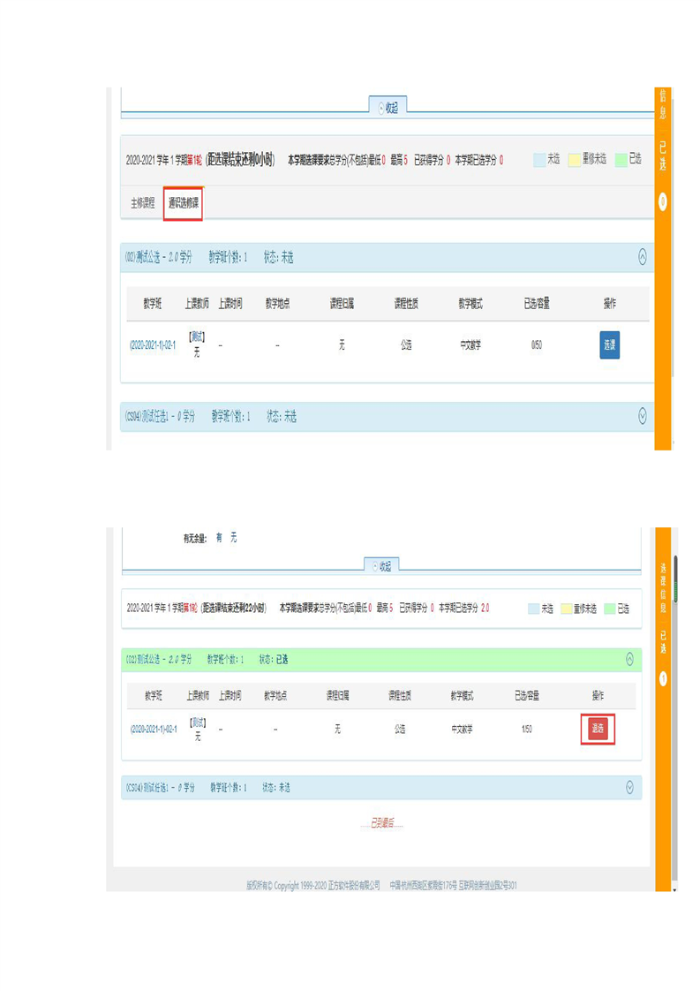Select the 通识选修课 tab
Image resolution: width=700 pixels, height=991 pixels.
point(184,203)
